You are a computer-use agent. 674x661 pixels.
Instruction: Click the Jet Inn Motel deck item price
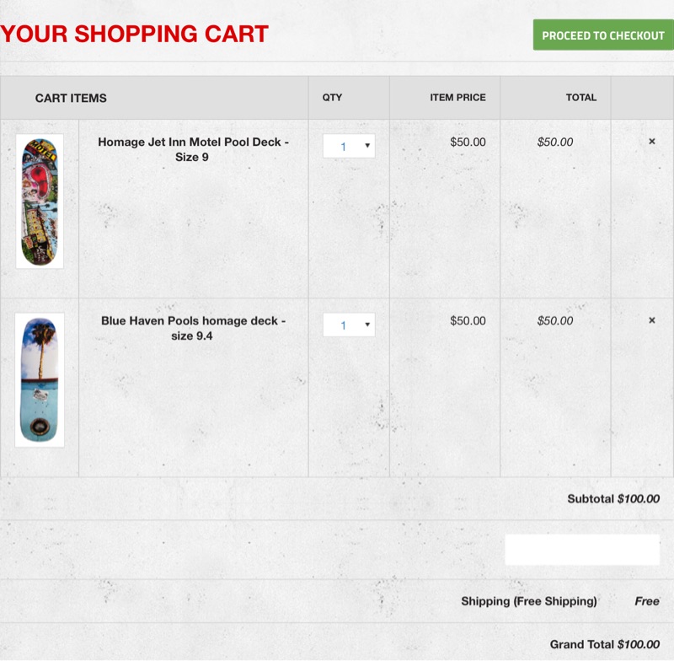click(468, 142)
